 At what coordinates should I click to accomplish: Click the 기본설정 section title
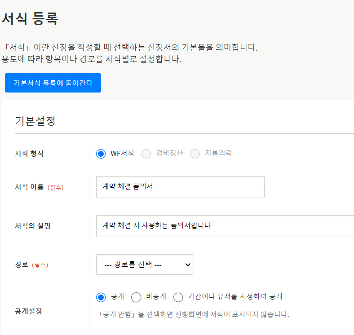[x=35, y=121]
